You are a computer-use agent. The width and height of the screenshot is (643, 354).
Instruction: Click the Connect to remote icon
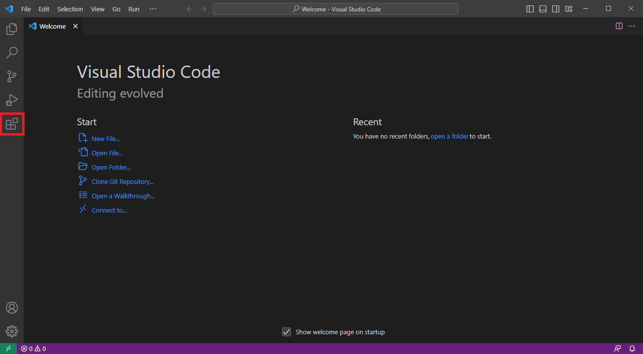click(83, 210)
